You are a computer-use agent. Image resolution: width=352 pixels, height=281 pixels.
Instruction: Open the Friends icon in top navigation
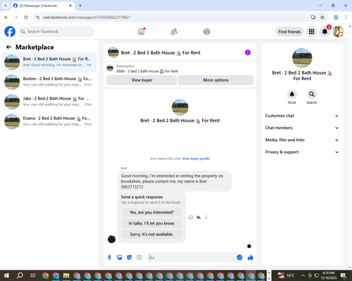pyautogui.click(x=174, y=32)
